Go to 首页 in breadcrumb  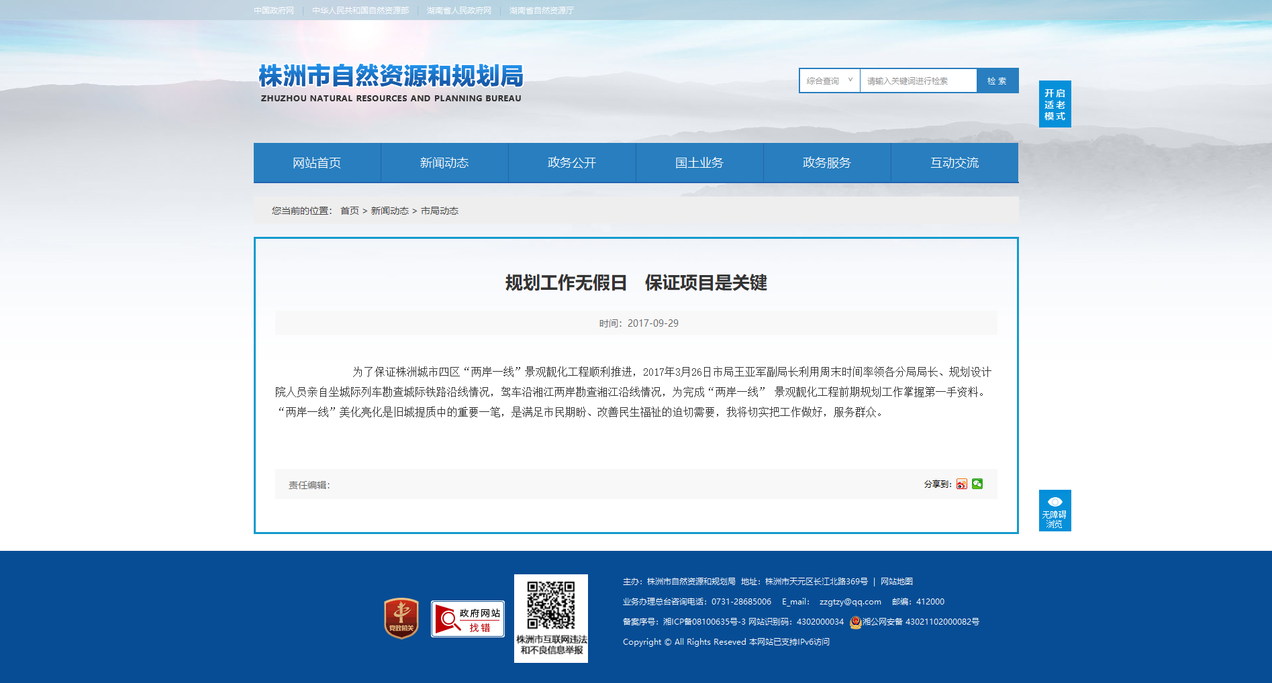tap(350, 211)
